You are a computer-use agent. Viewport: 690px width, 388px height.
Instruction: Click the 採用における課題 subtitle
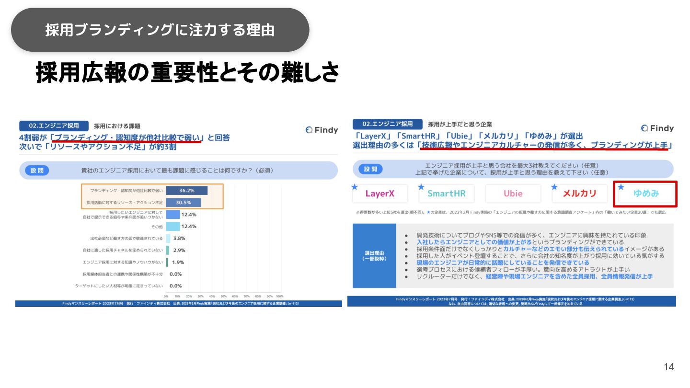coord(117,126)
